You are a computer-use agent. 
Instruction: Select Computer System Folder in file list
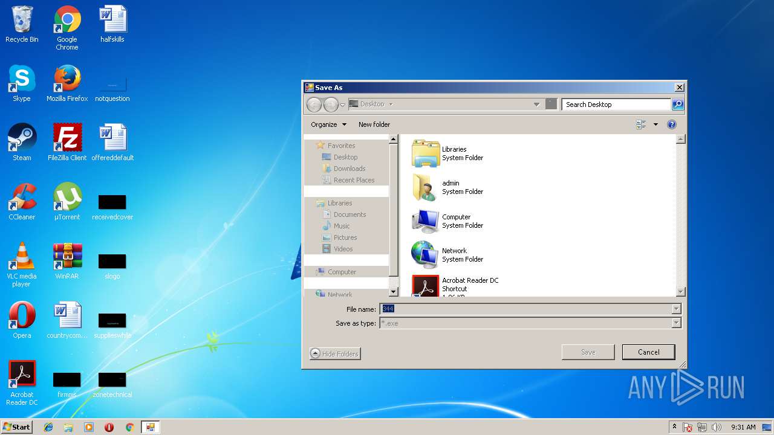(x=447, y=221)
